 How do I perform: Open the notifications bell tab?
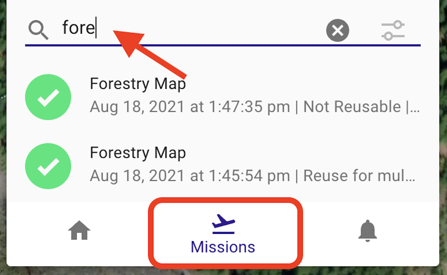click(x=368, y=231)
